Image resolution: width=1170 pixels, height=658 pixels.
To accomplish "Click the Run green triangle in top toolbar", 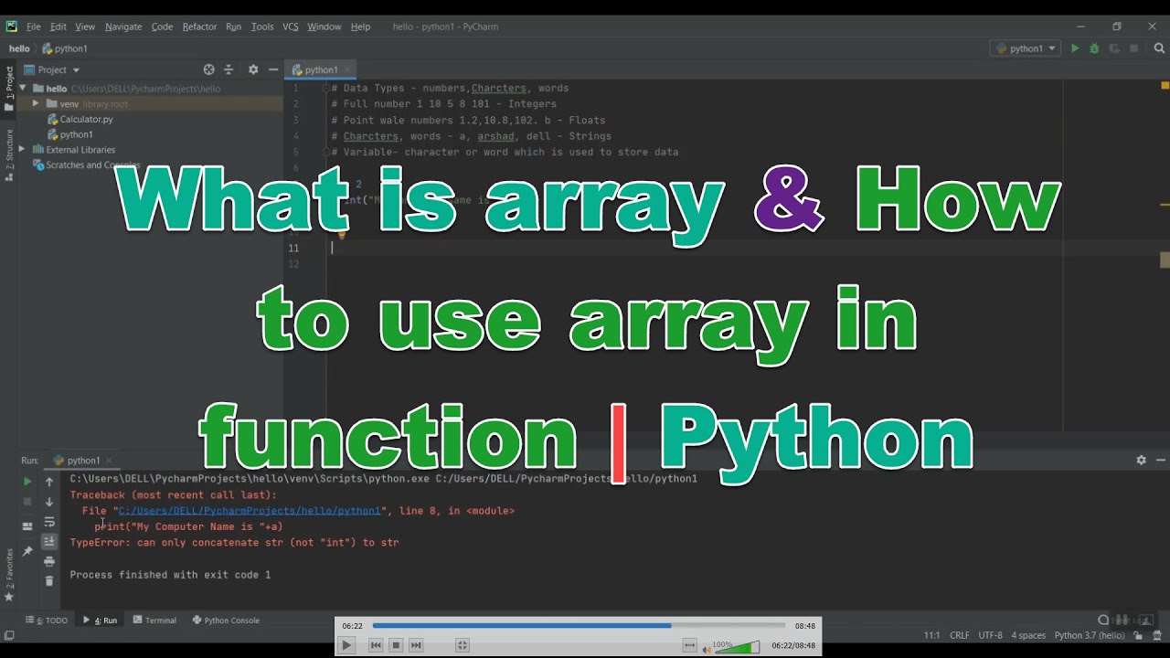I will point(1075,48).
